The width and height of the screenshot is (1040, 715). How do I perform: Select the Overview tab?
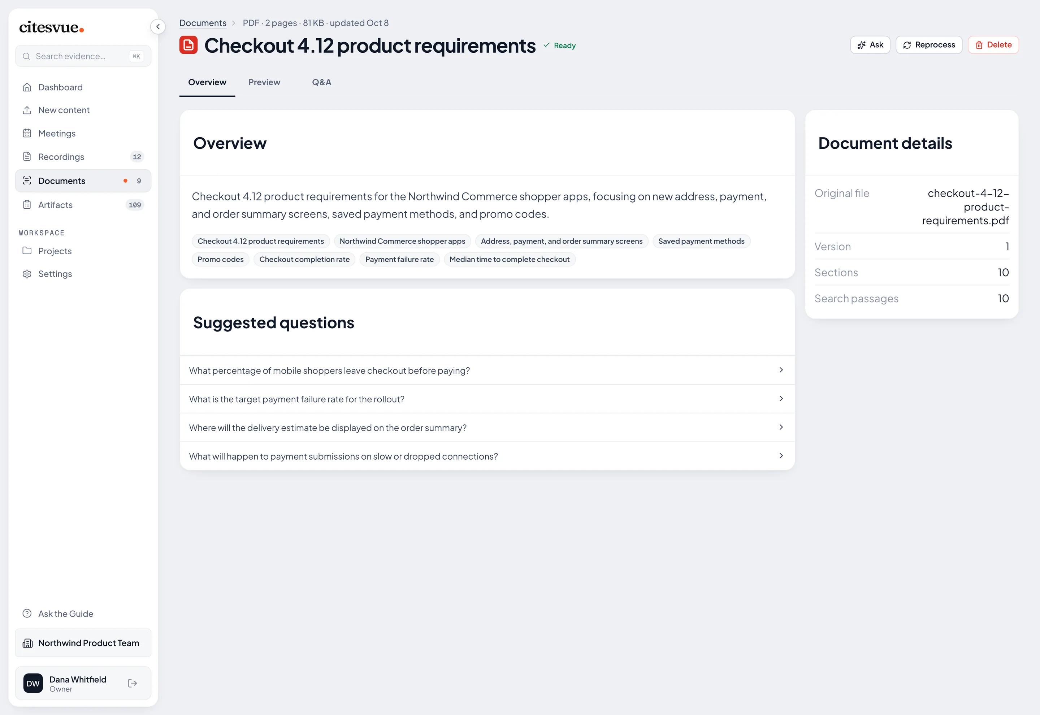tap(207, 82)
